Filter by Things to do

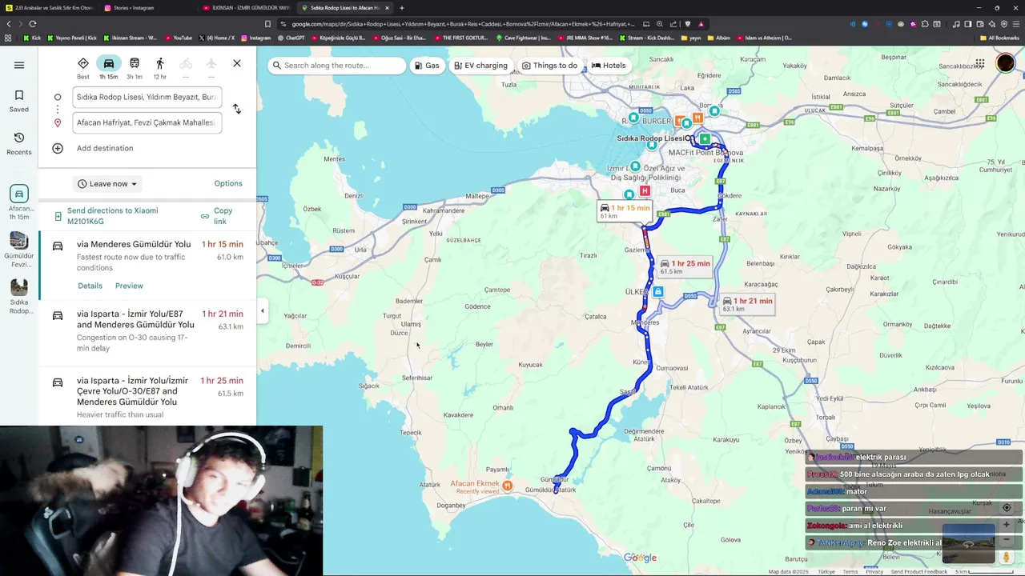(549, 66)
